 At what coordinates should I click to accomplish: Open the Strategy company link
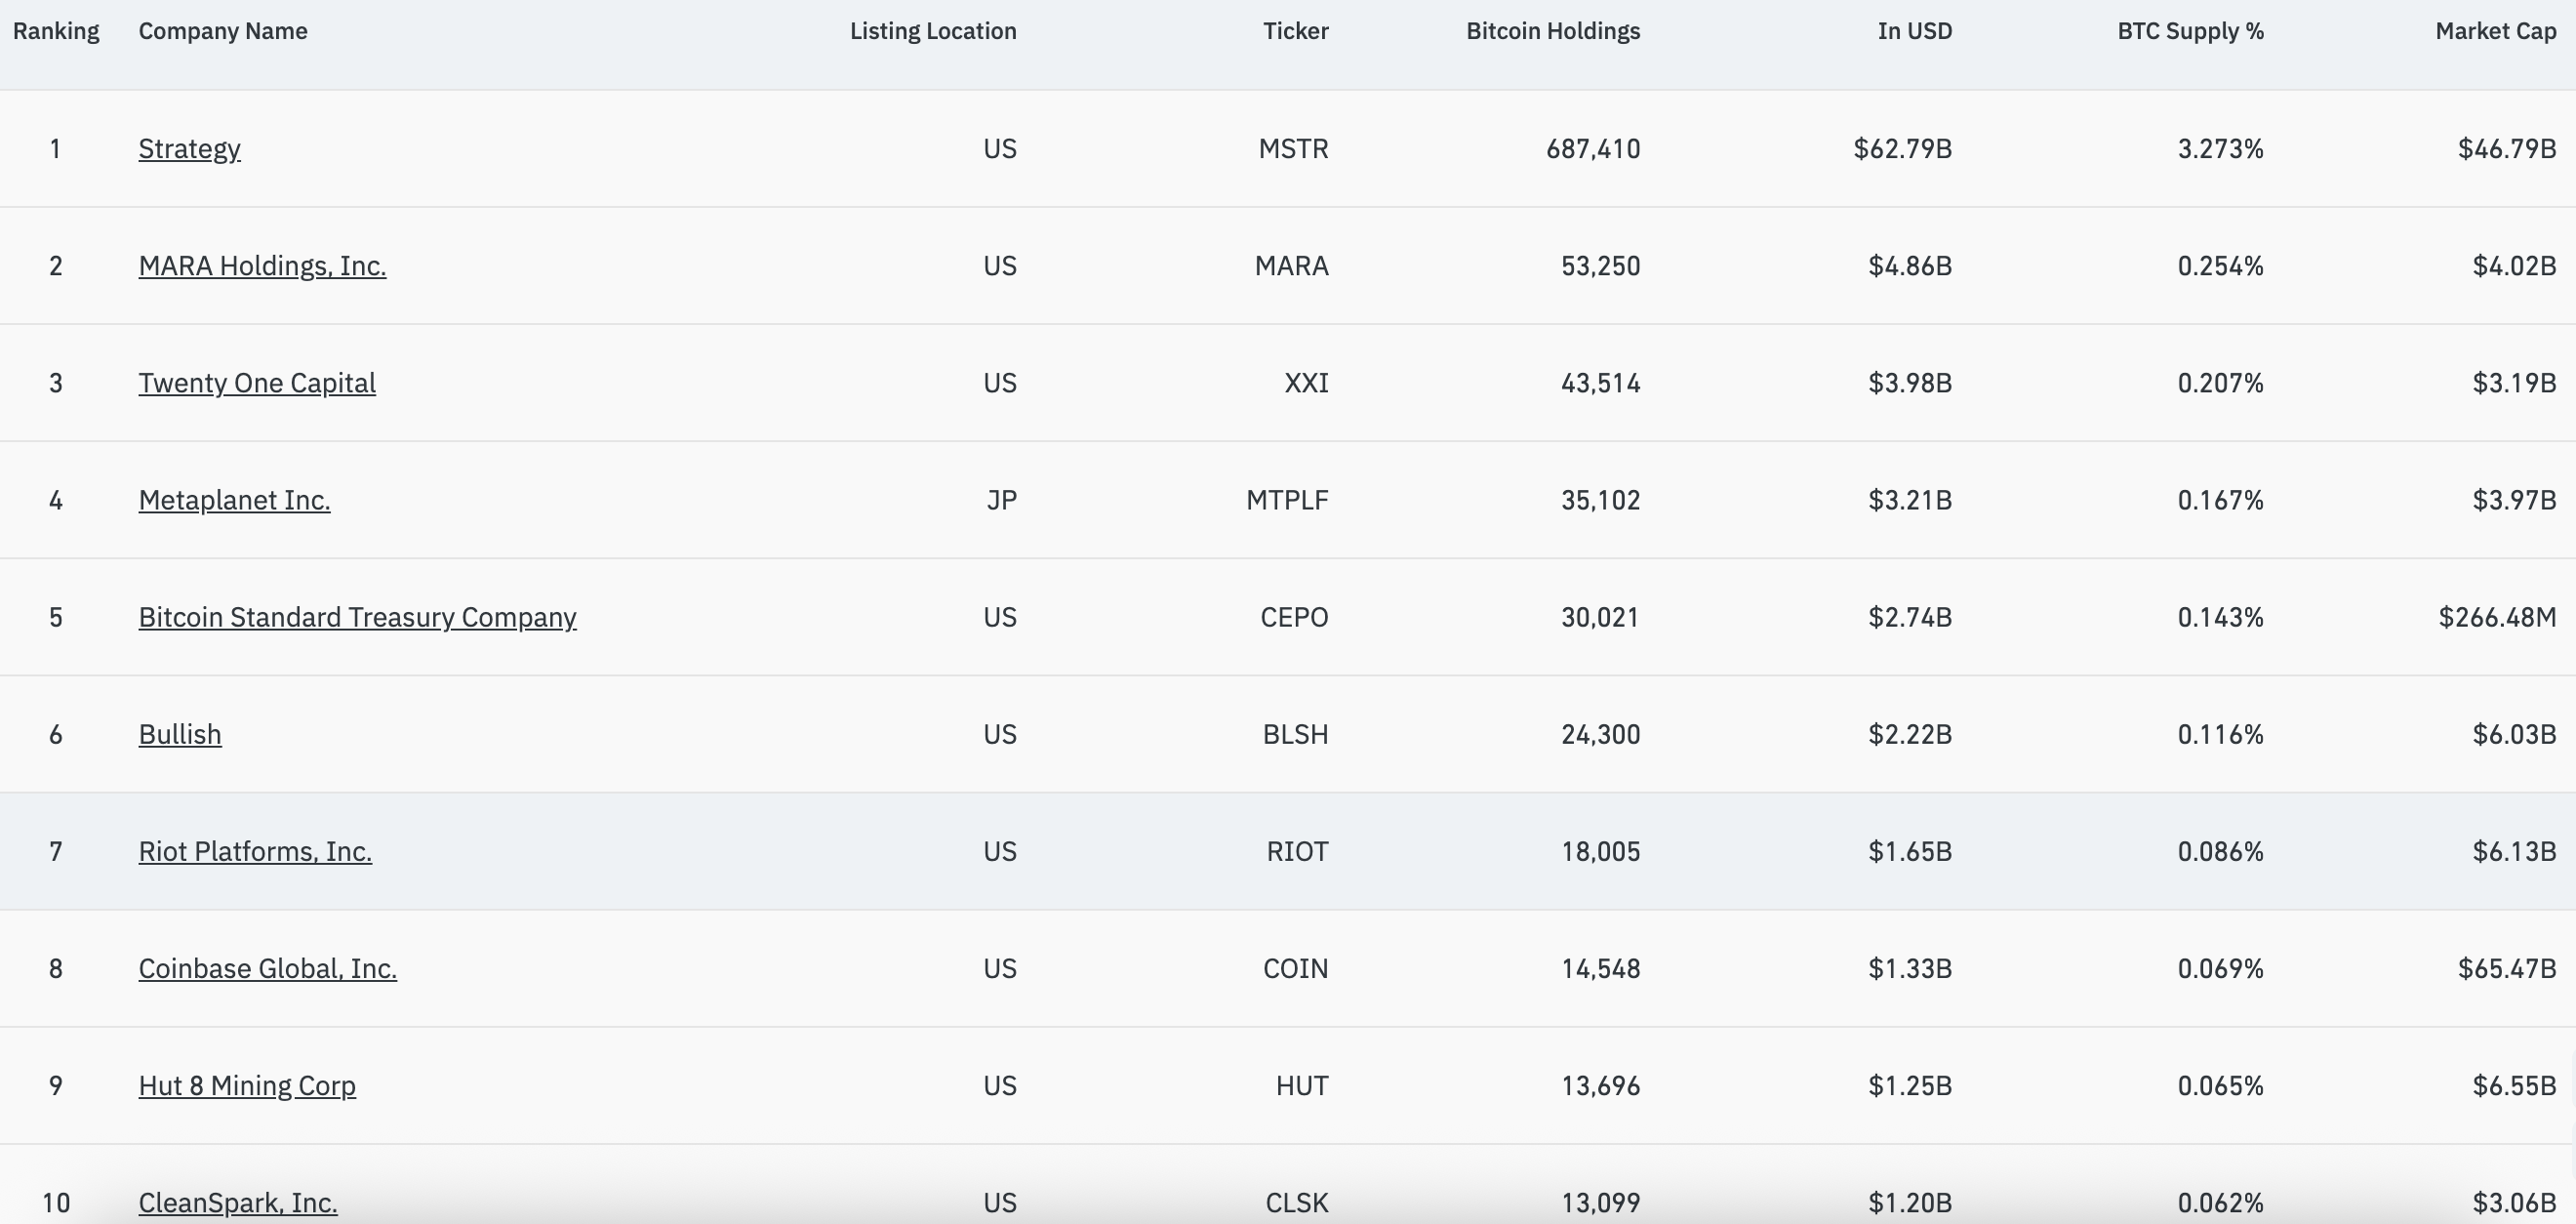click(x=189, y=149)
